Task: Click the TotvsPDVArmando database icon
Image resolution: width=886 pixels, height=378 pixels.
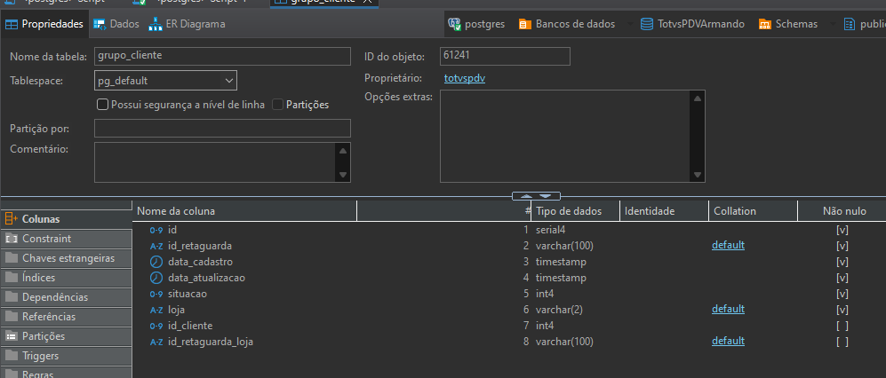Action: pos(646,24)
